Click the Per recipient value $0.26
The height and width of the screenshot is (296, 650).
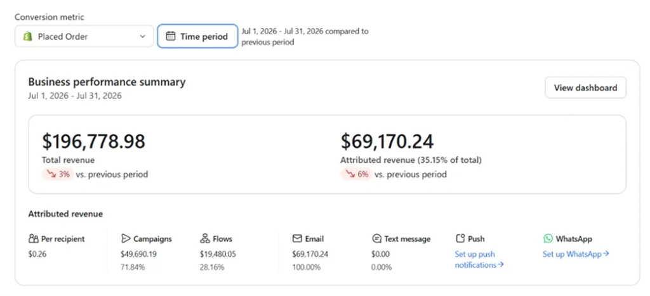click(x=37, y=254)
